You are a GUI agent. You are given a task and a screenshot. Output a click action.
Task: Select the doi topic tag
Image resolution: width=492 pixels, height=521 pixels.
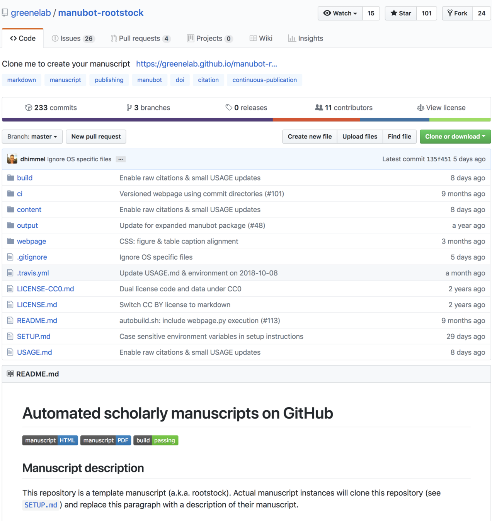[180, 80]
